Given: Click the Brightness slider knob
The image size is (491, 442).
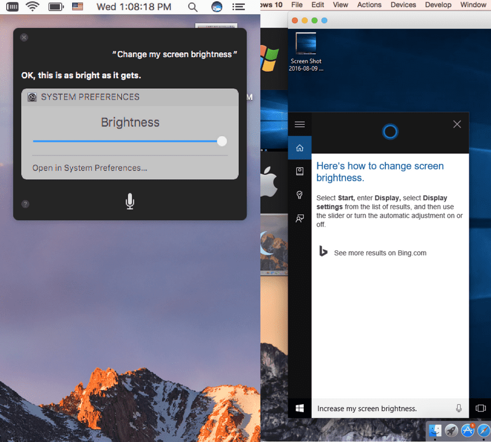Looking at the screenshot, I should [x=222, y=141].
